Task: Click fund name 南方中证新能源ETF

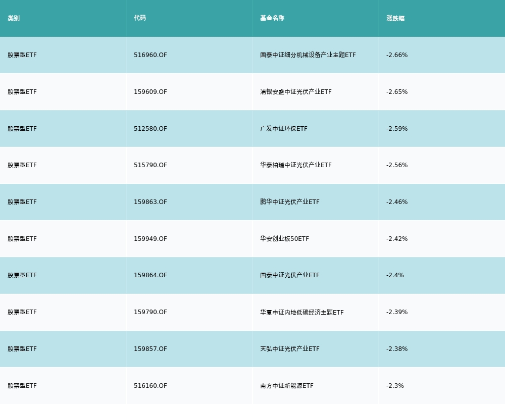Action: pyautogui.click(x=287, y=386)
